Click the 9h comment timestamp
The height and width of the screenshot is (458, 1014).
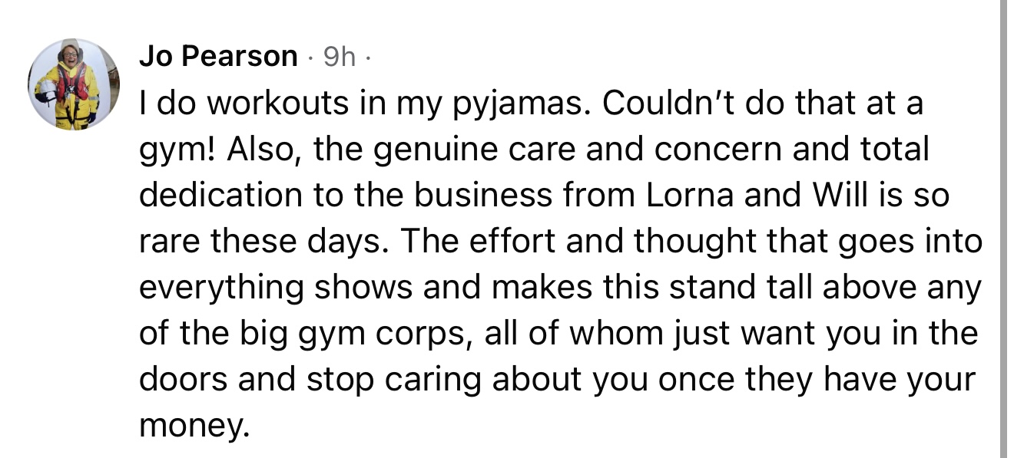(x=339, y=56)
